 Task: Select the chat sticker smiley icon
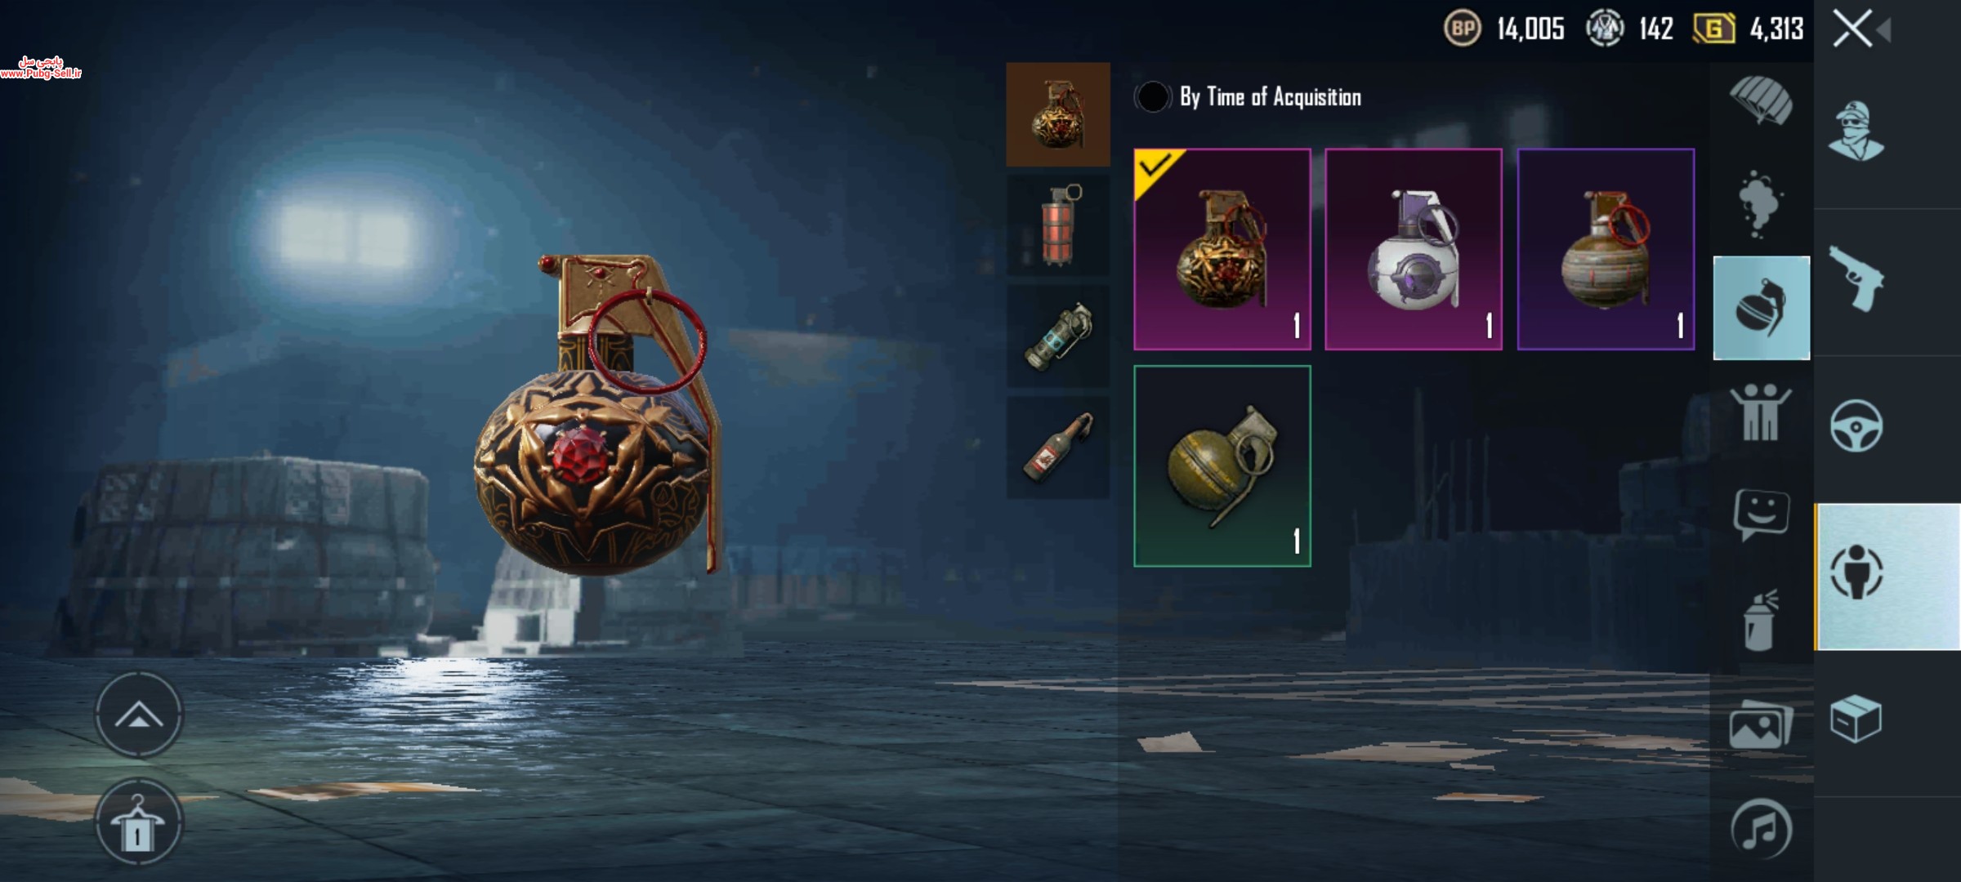click(x=1761, y=515)
